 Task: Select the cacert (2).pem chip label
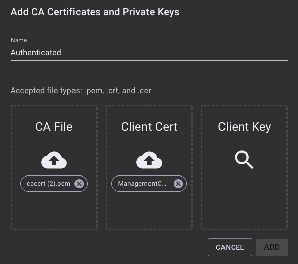(48, 184)
